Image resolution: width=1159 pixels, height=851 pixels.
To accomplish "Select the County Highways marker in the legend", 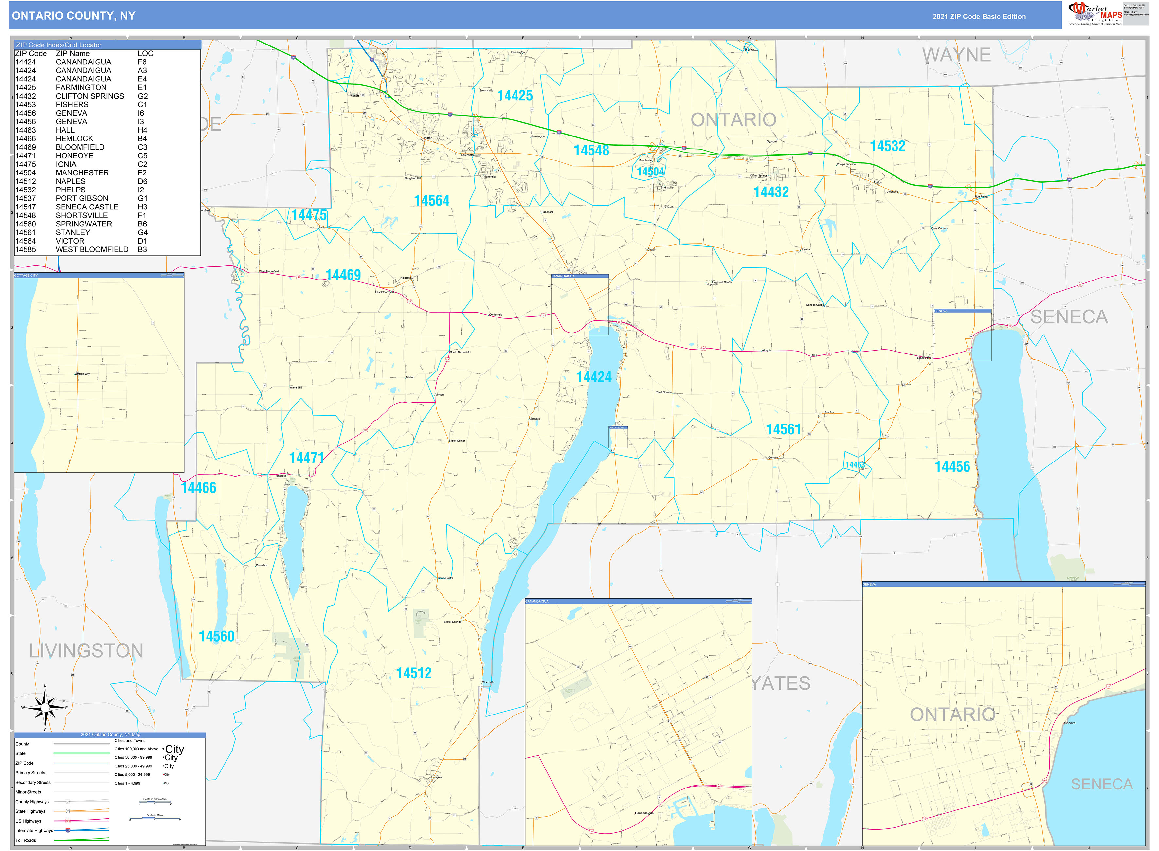I will click(68, 802).
